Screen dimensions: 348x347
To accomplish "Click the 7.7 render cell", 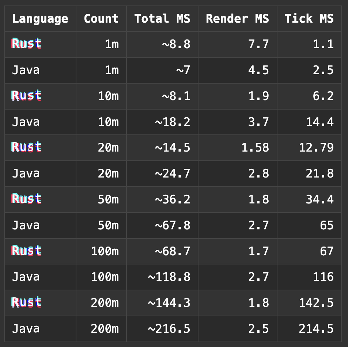I will pyautogui.click(x=258, y=44).
